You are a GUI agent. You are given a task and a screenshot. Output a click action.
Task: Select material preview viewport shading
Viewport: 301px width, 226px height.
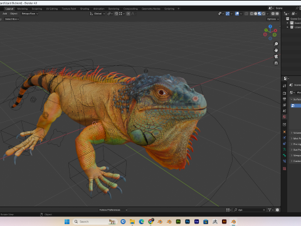click(260, 14)
